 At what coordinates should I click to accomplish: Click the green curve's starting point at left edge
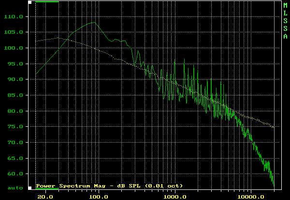36,74
